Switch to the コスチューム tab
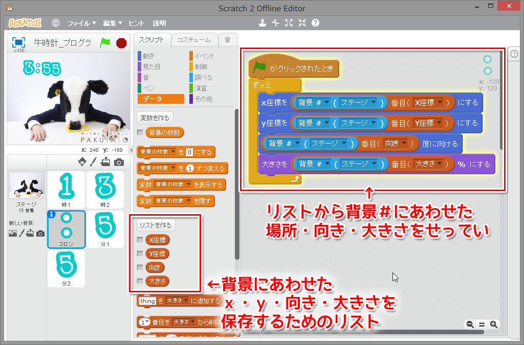The image size is (524, 345). click(x=194, y=40)
